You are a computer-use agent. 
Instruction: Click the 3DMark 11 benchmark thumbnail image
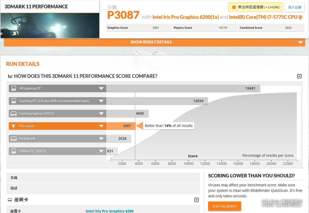point(50,26)
